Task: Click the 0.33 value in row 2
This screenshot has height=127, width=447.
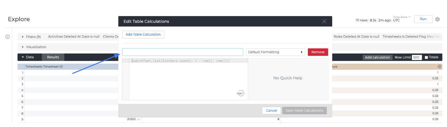Action: click(435, 78)
